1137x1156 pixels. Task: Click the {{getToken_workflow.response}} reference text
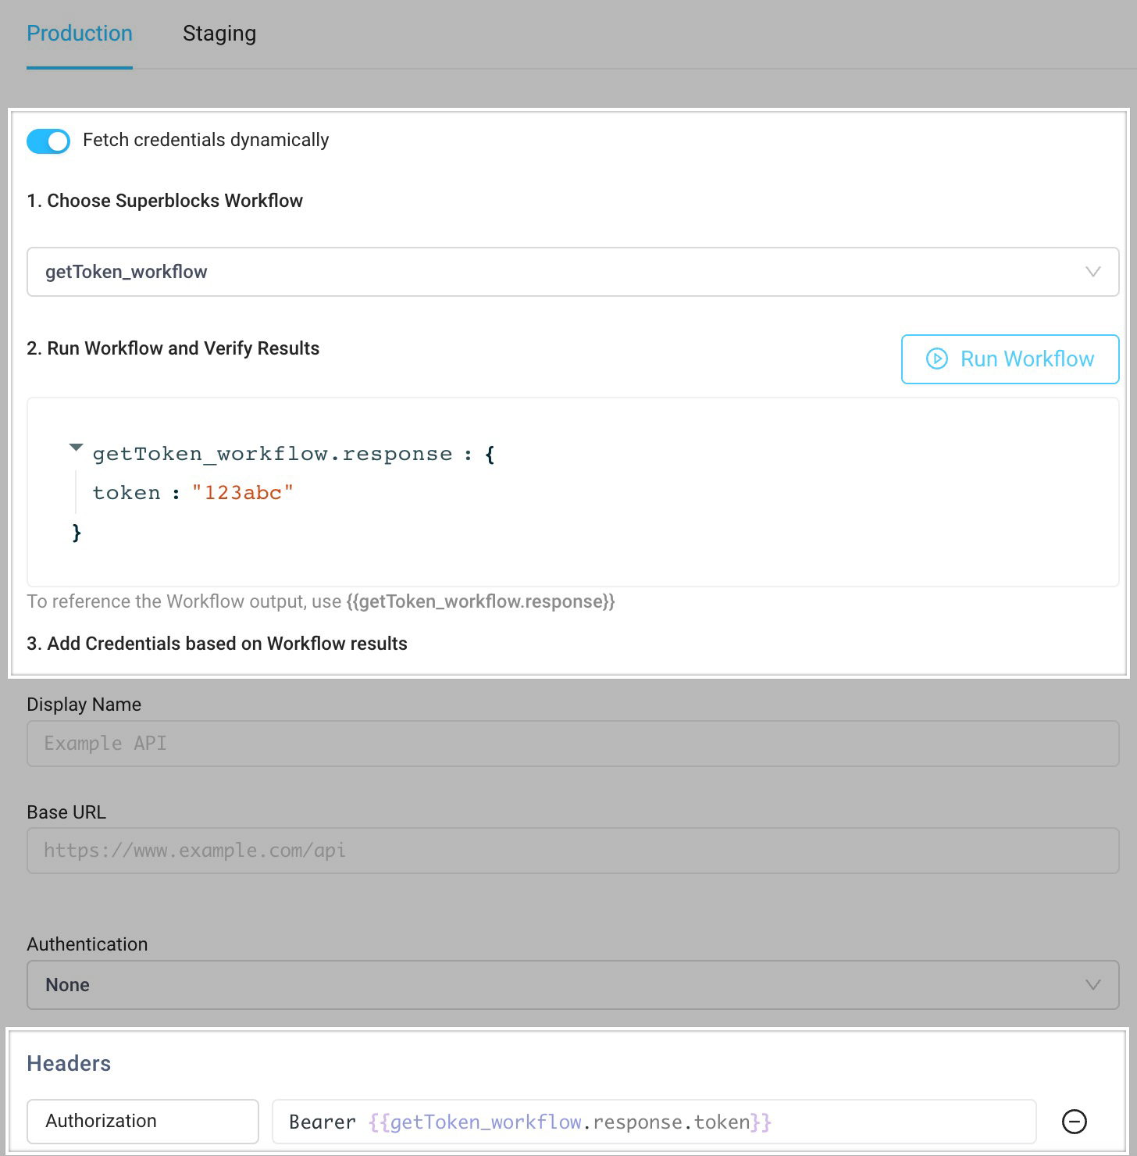[479, 601]
